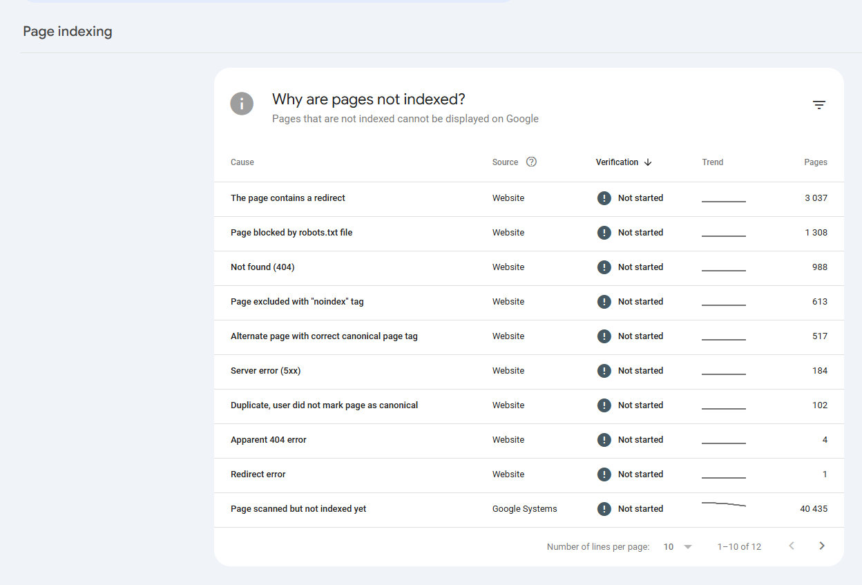
Task: Click the 'Google Systems' source cell
Action: (525, 509)
